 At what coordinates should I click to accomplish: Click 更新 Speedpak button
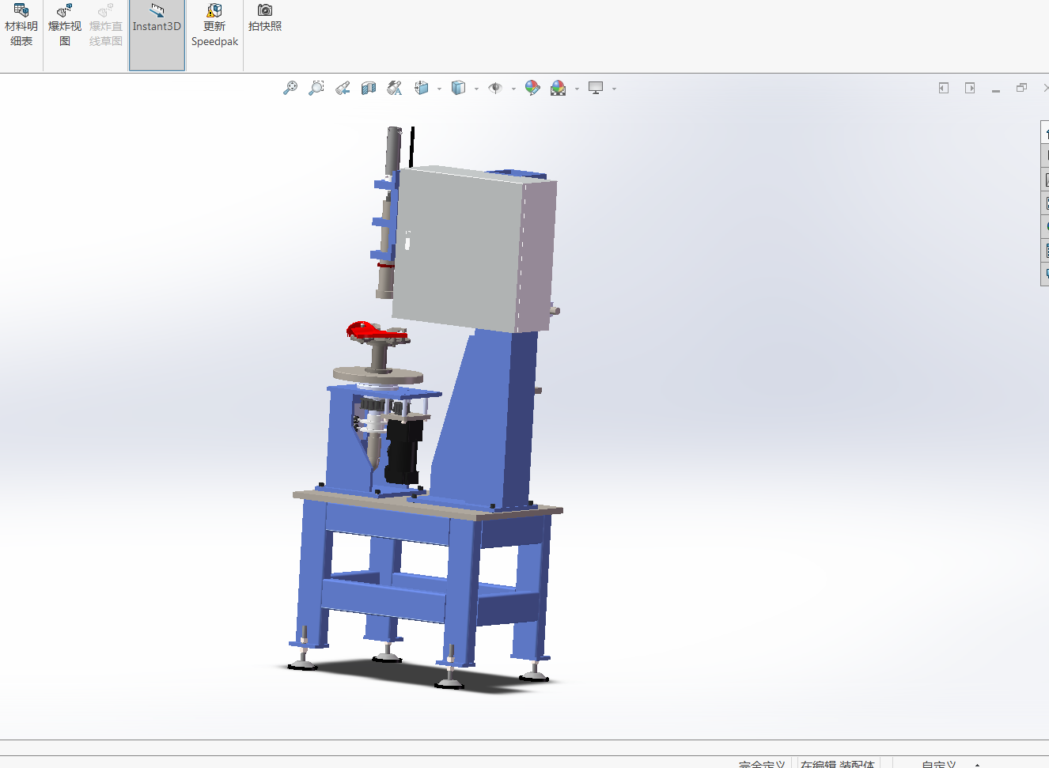click(x=214, y=26)
